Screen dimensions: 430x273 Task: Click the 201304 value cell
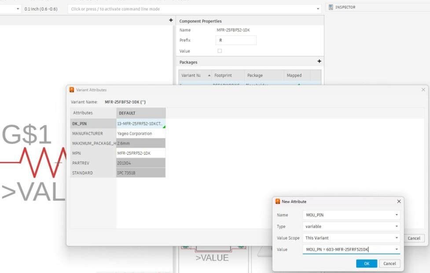coord(141,163)
